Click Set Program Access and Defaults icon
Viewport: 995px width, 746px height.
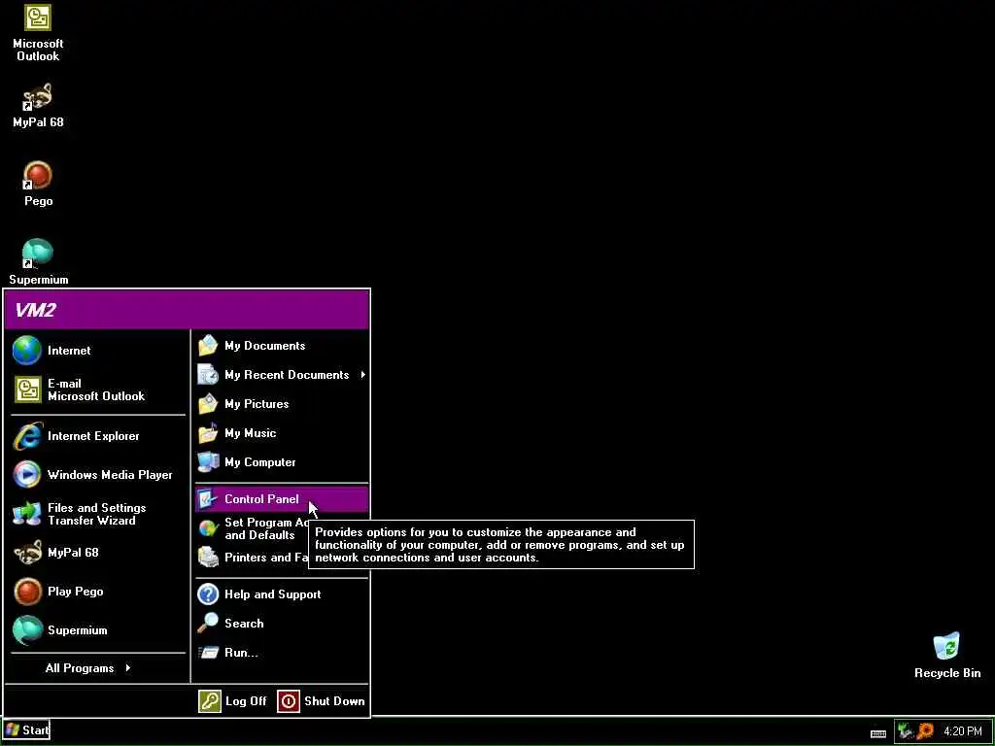pyautogui.click(x=208, y=528)
